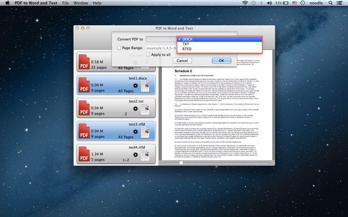Click page range 2 of test2.txt
Image resolution: width=348 pixels, height=217 pixels.
click(x=126, y=114)
